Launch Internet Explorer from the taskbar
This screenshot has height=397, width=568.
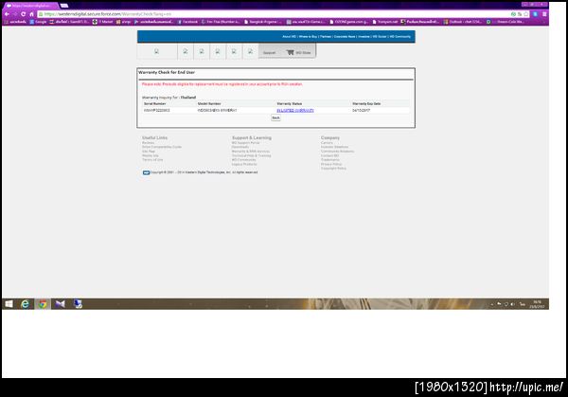(25, 304)
